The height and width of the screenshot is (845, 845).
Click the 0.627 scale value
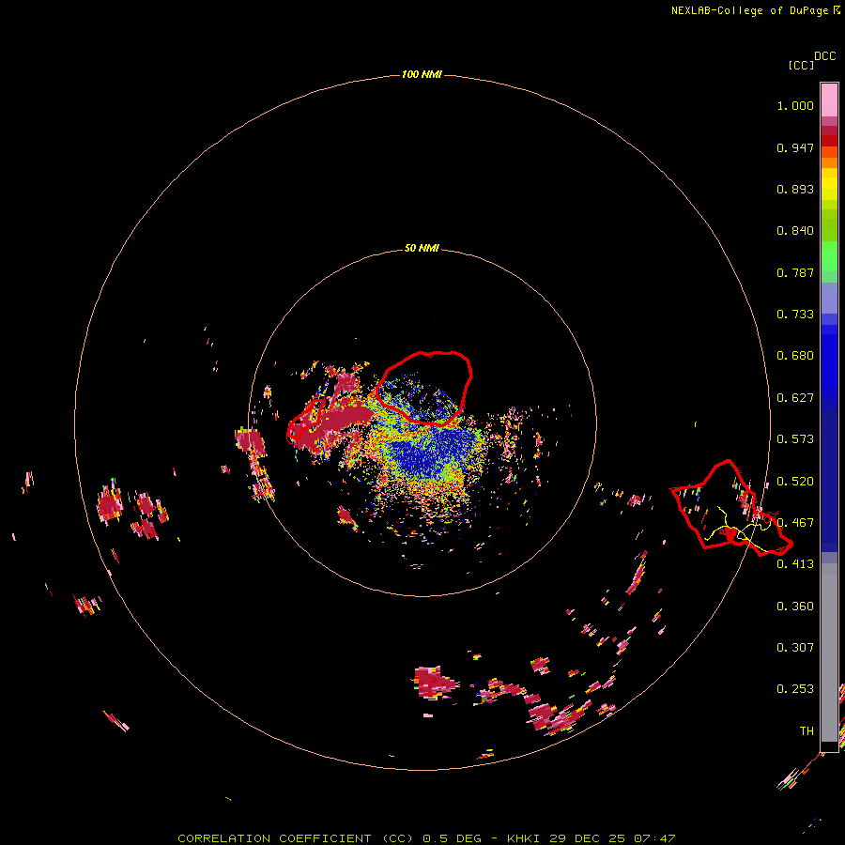[x=795, y=398]
